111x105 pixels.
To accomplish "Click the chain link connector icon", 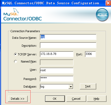I will [x=102, y=15].
